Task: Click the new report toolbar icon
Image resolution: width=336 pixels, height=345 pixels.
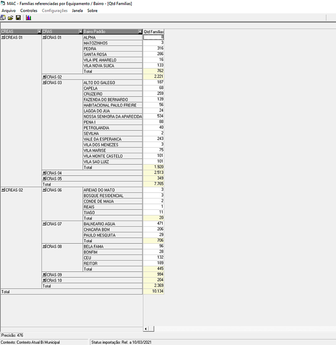Action: point(3,18)
